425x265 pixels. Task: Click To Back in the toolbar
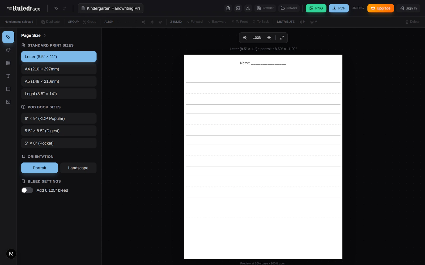(x=261, y=22)
